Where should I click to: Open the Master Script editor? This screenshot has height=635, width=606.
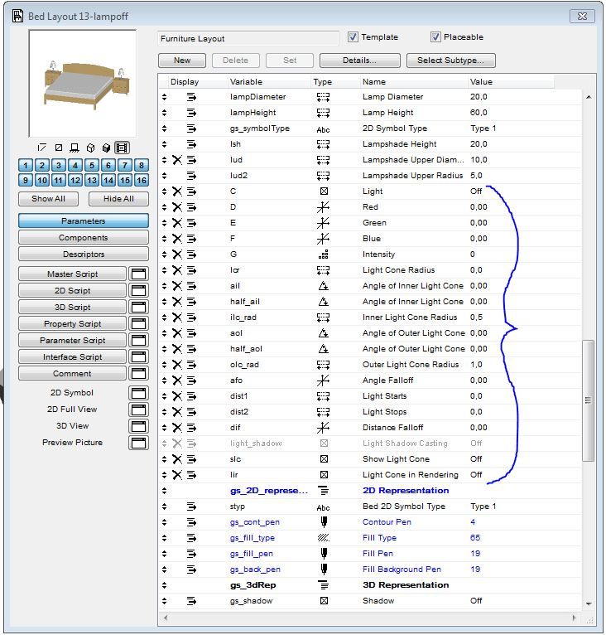[x=72, y=274]
